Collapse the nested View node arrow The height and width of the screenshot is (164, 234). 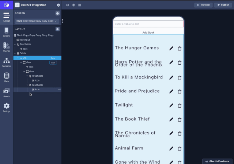(x=24, y=72)
